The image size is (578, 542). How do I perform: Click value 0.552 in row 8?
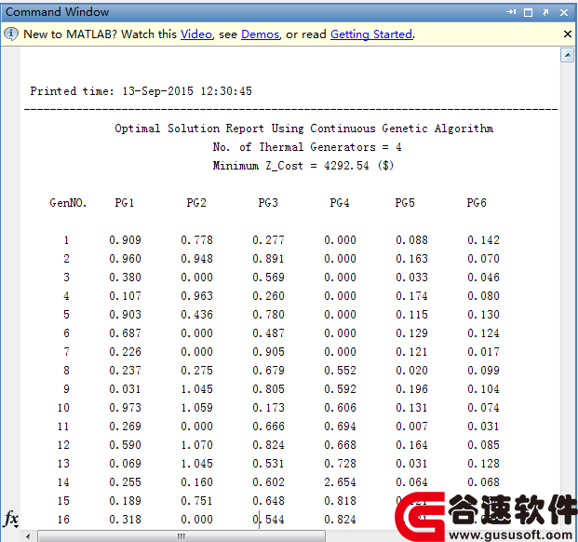340,371
